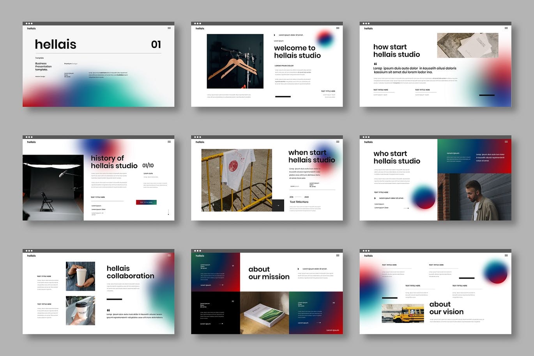Click arrow in black 02 mission panel
The height and width of the screenshot is (356, 534).
point(221,324)
